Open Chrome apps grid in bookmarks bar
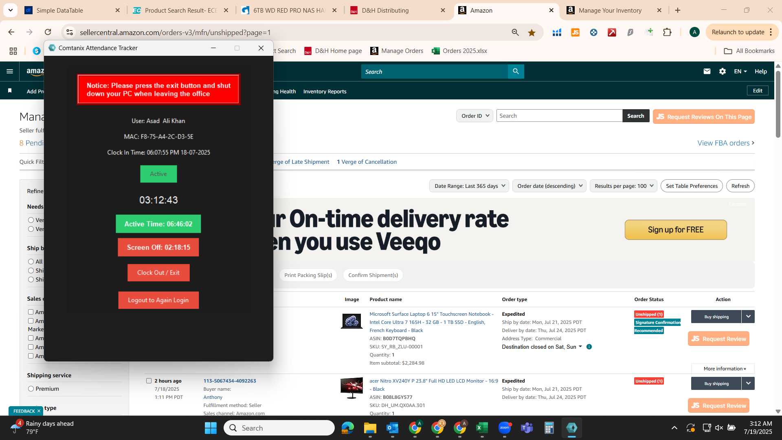This screenshot has height=440, width=782. pos(13,51)
